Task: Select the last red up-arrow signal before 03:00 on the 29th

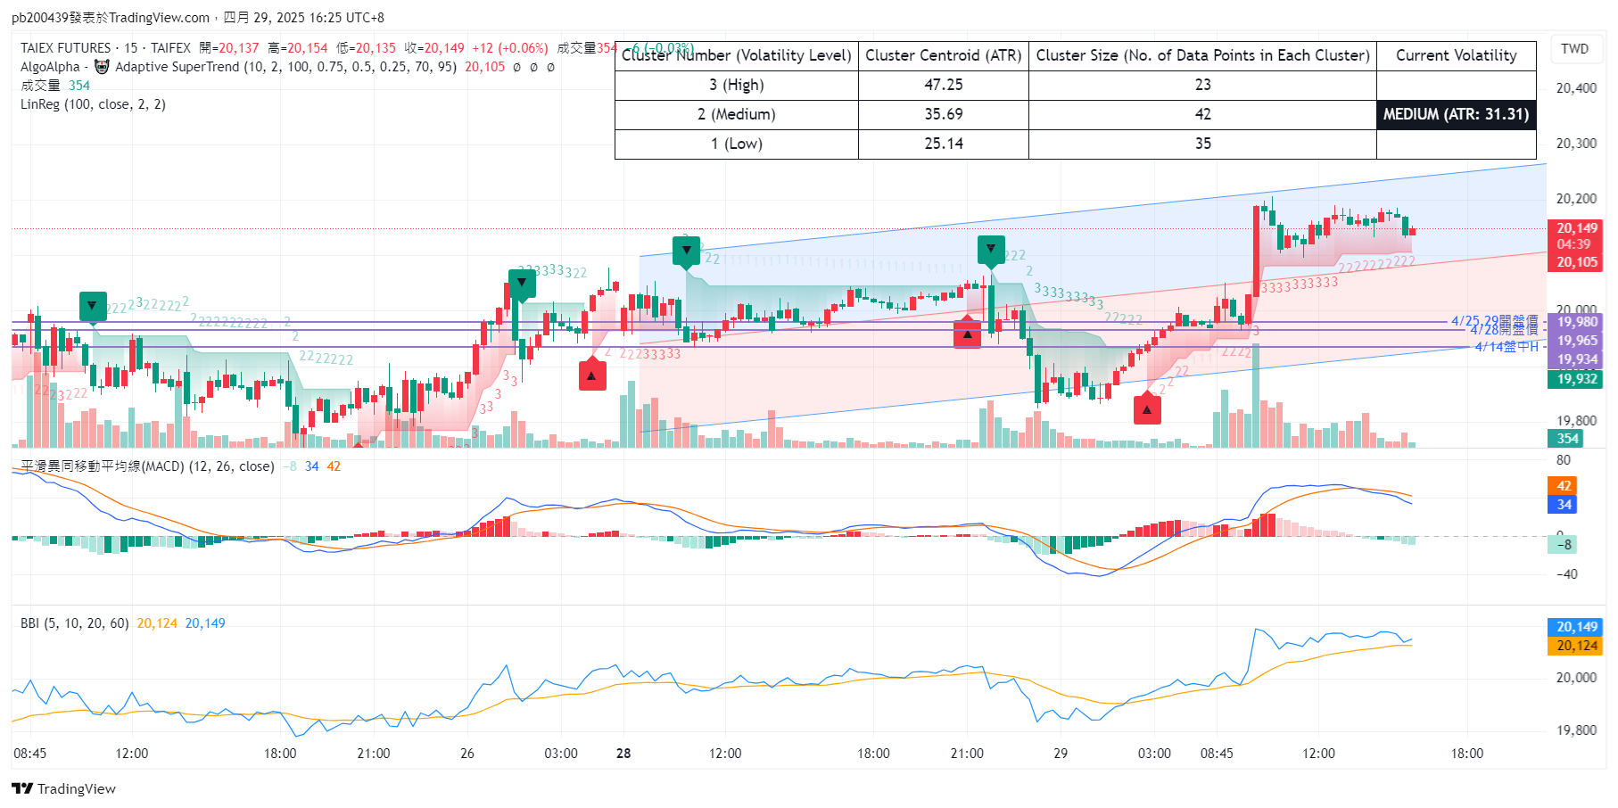Action: [x=1147, y=409]
